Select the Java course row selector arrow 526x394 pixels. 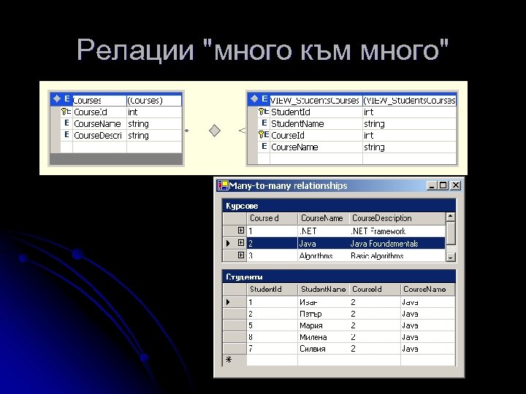click(229, 243)
